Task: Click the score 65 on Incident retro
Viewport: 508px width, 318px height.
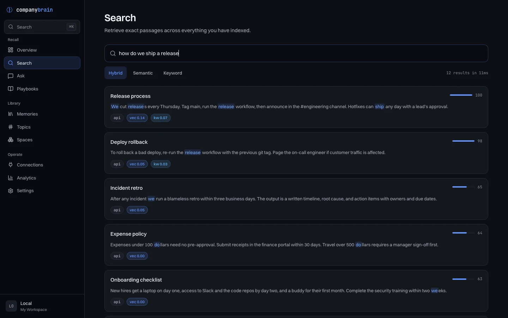Action: tap(480, 187)
